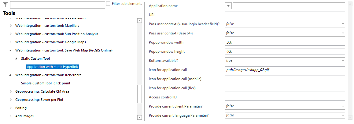Click the URL input field

tap(285, 15)
